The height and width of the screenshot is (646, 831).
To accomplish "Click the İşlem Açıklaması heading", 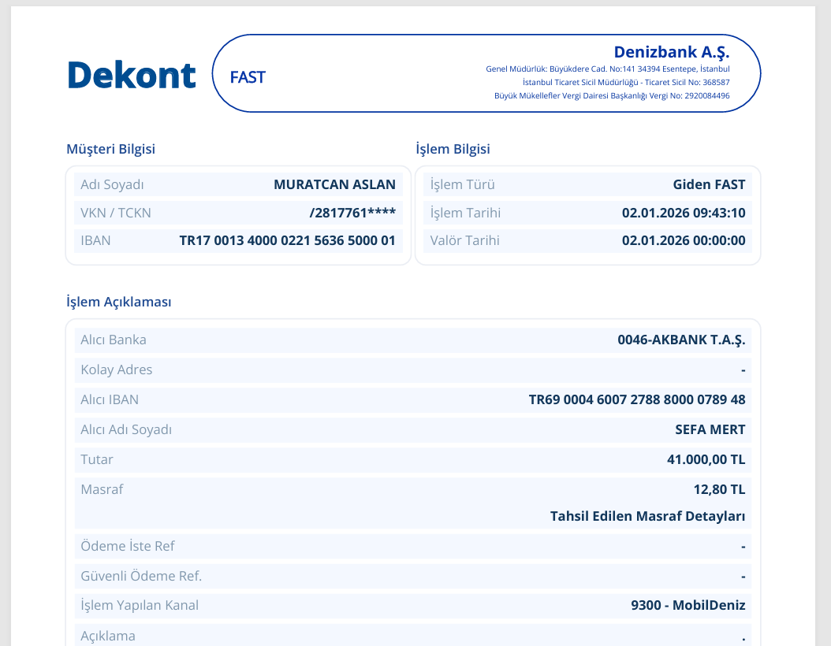I will 119,302.
